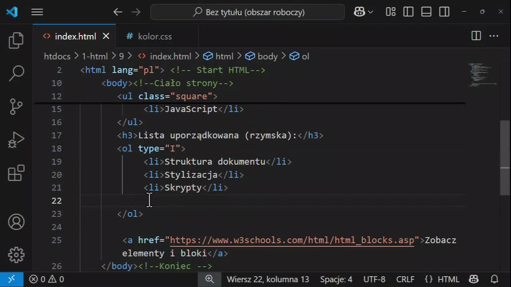Viewport: 511px width, 287px height.
Task: Open the Copilot chat icon in title bar
Action: [x=359, y=12]
